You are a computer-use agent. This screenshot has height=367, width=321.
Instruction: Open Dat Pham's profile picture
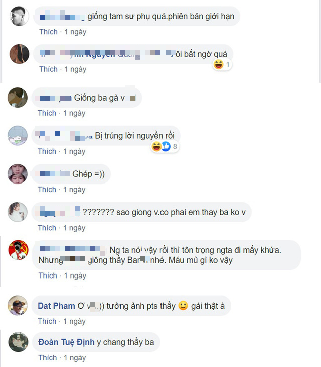click(18, 306)
